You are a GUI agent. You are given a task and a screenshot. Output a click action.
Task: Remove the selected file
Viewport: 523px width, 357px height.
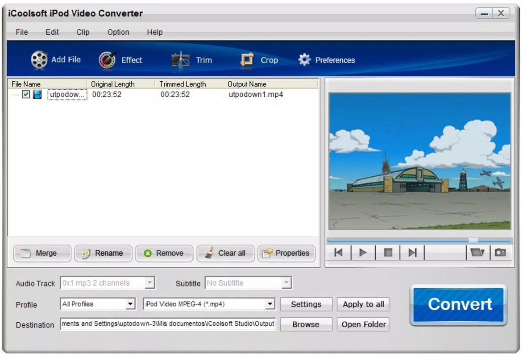pos(164,253)
